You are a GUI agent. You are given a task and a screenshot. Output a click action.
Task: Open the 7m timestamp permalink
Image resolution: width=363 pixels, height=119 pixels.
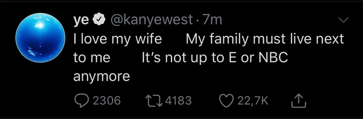(x=212, y=20)
